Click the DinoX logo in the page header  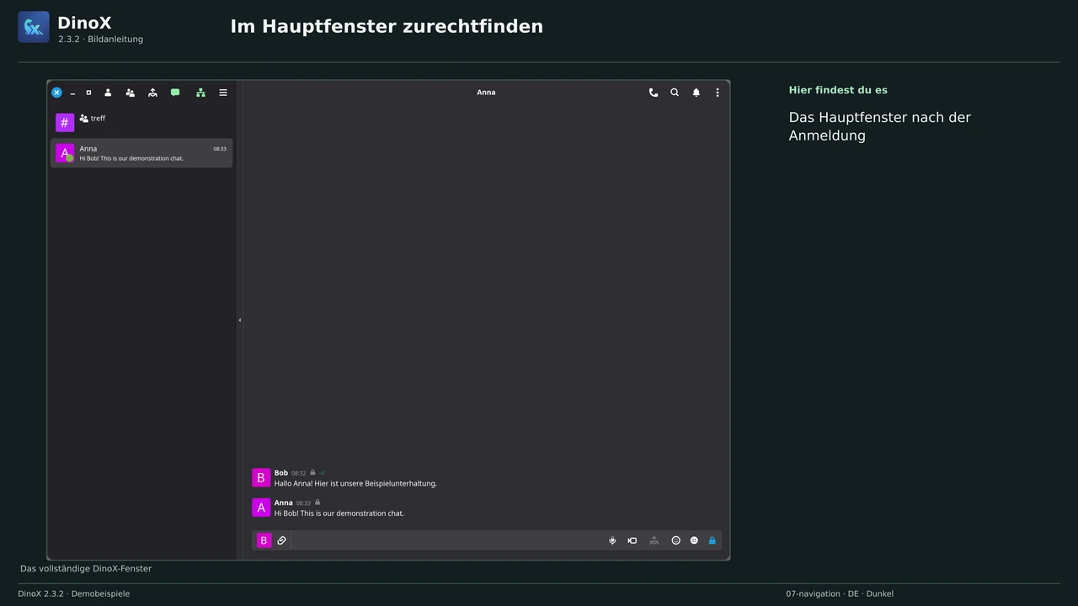[x=34, y=27]
